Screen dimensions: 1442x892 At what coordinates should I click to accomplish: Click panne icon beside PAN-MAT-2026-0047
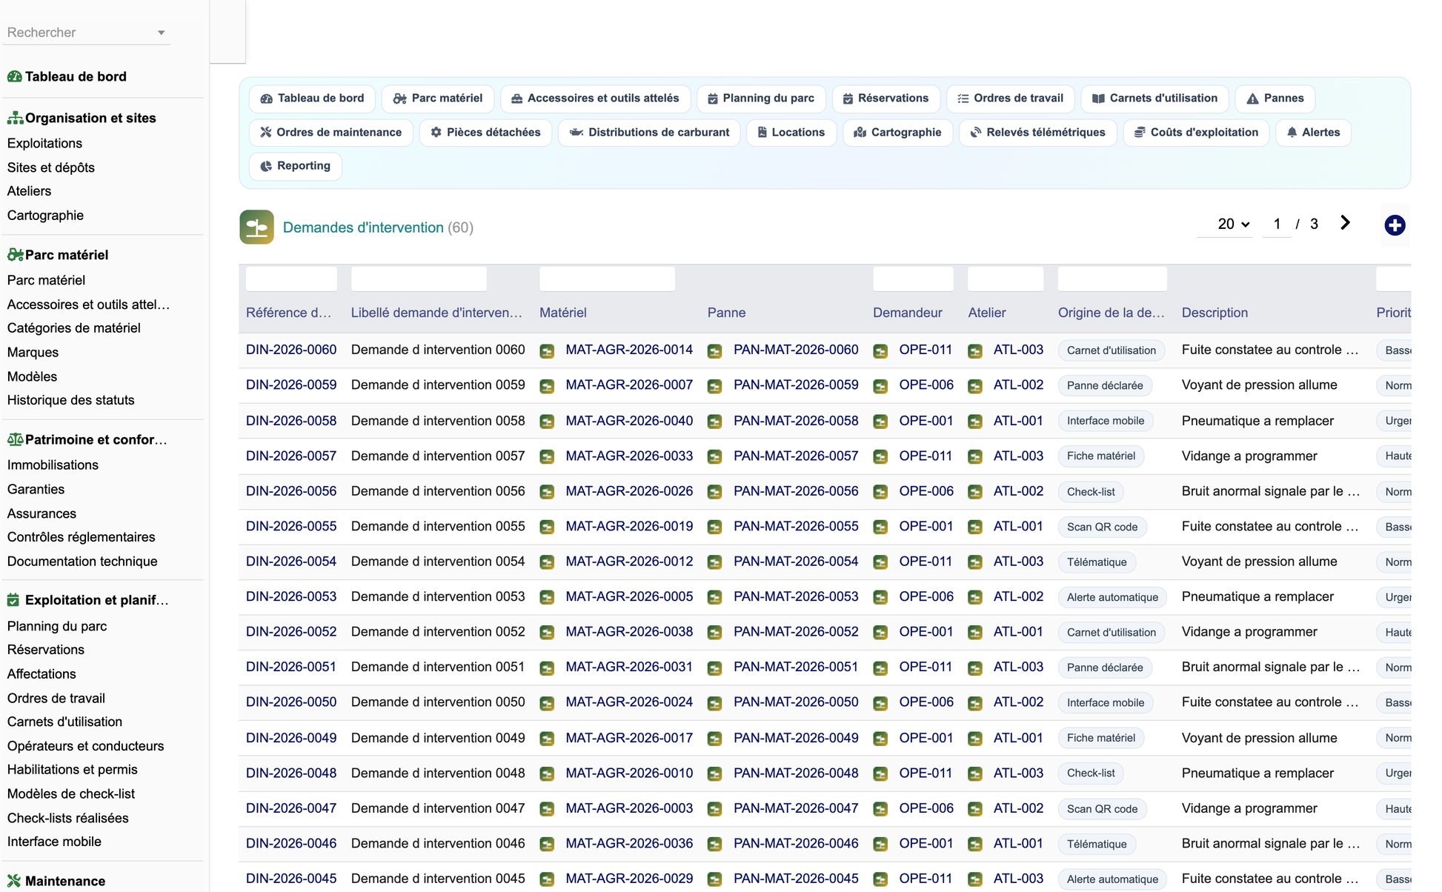pos(714,809)
